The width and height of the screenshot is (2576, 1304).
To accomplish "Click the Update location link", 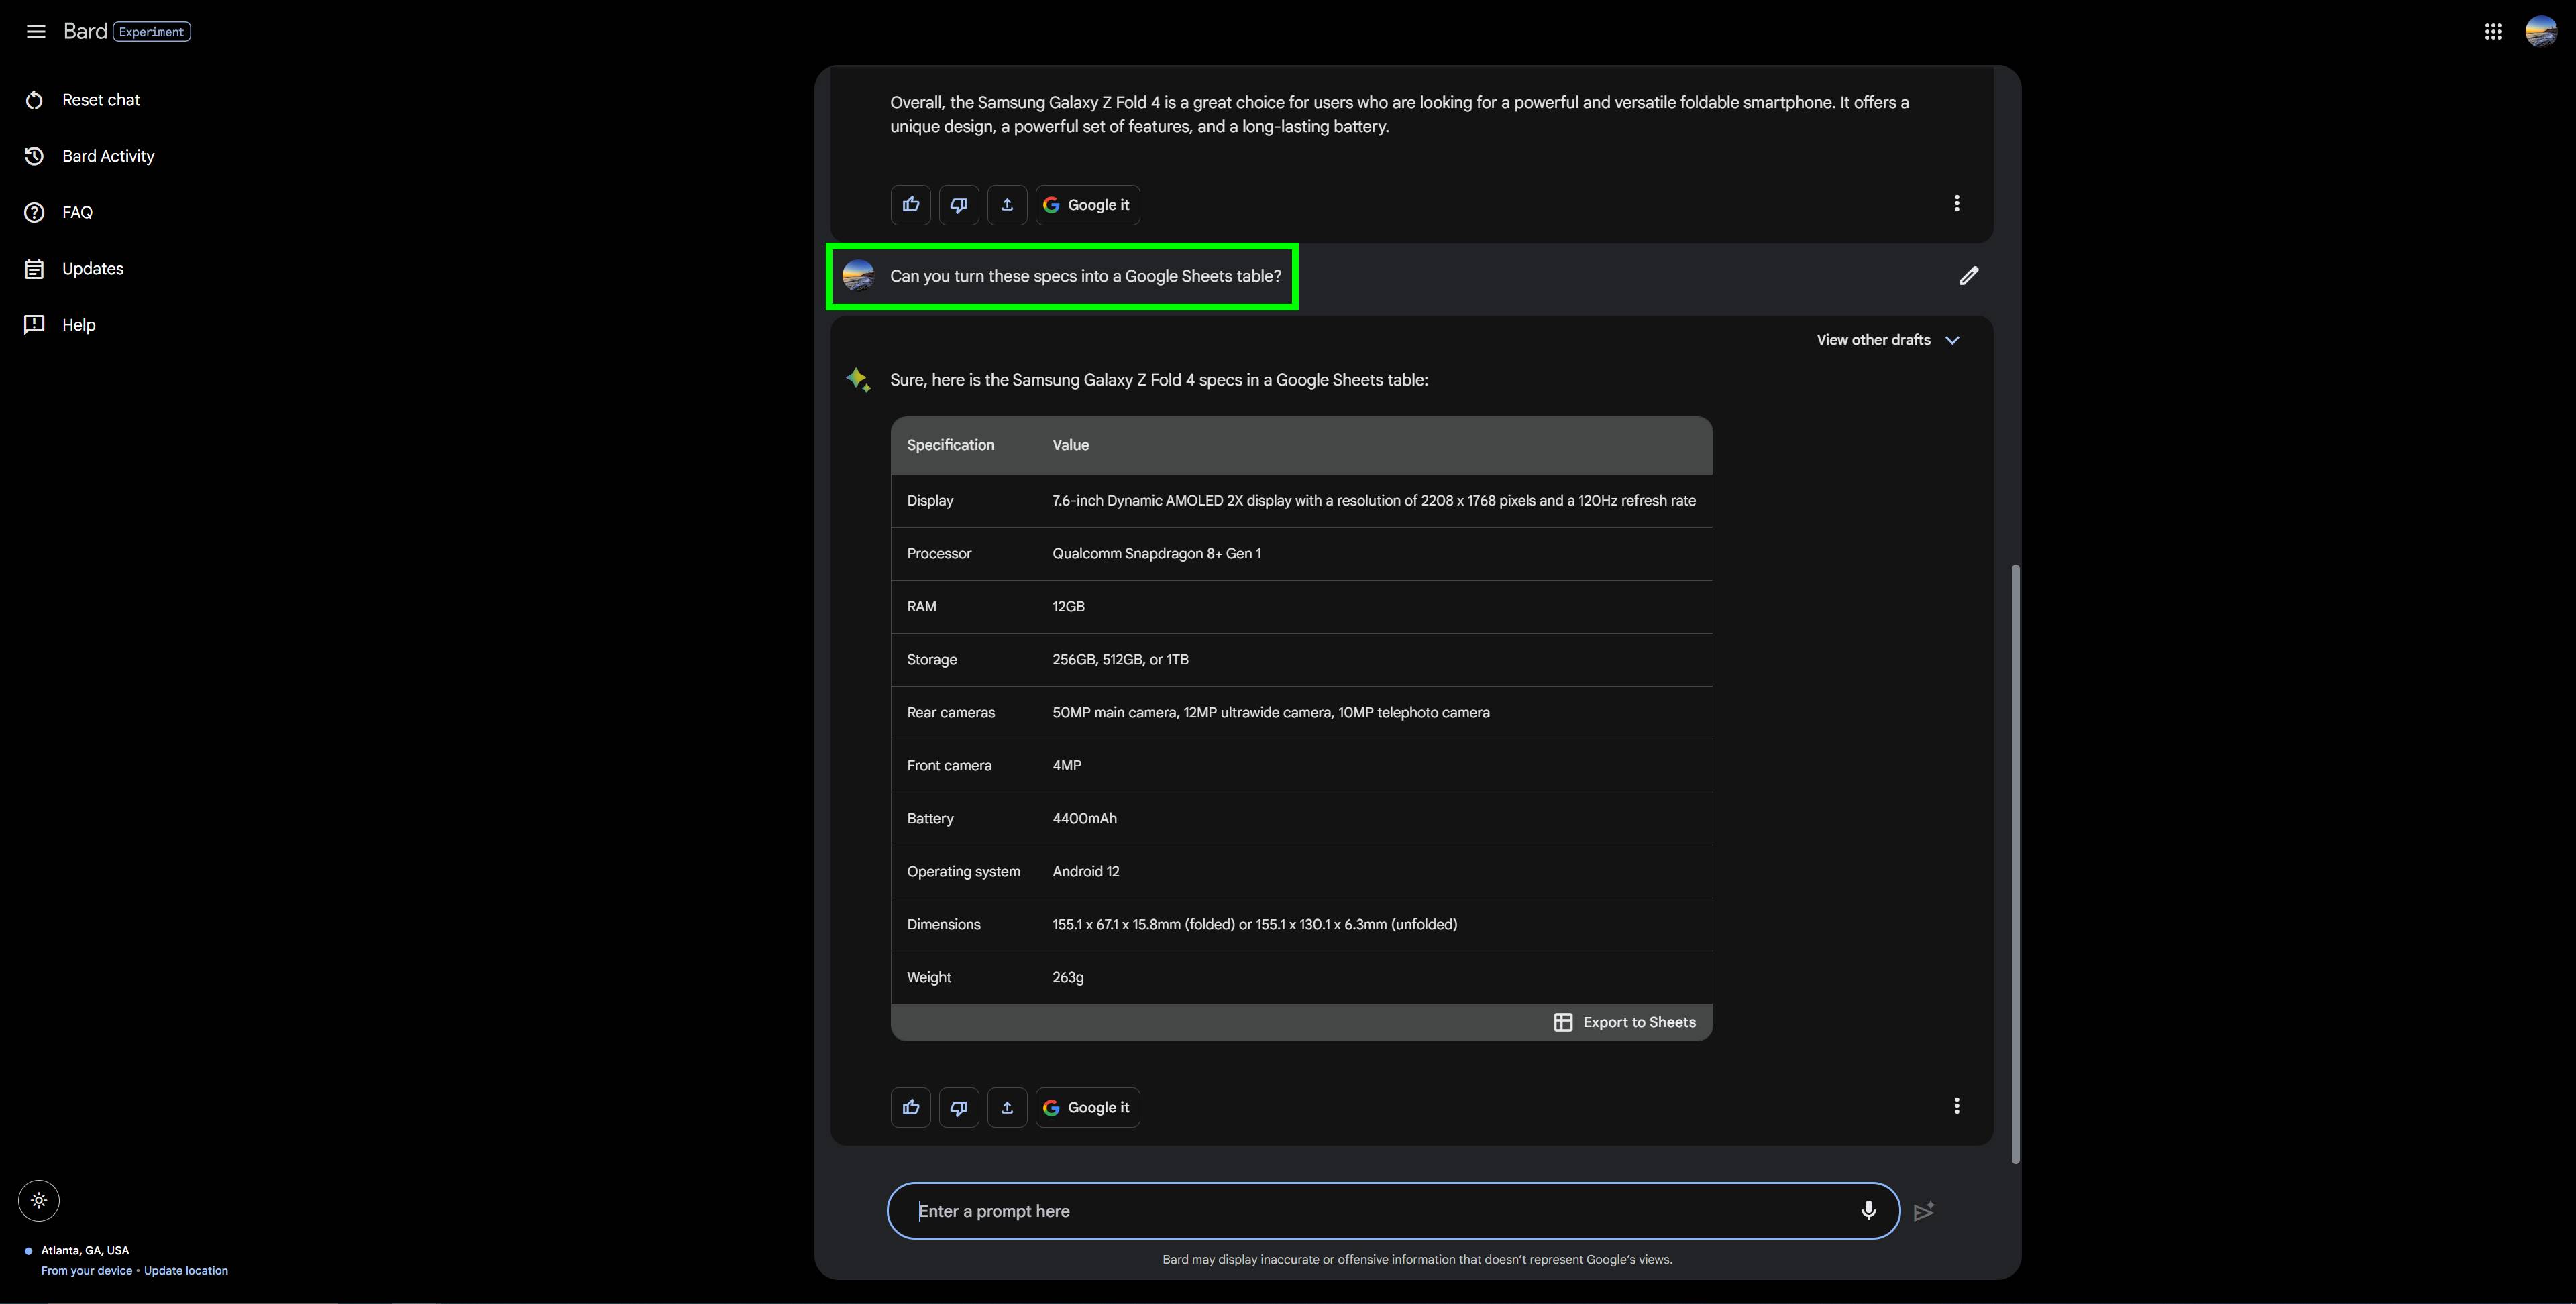I will coord(186,1270).
